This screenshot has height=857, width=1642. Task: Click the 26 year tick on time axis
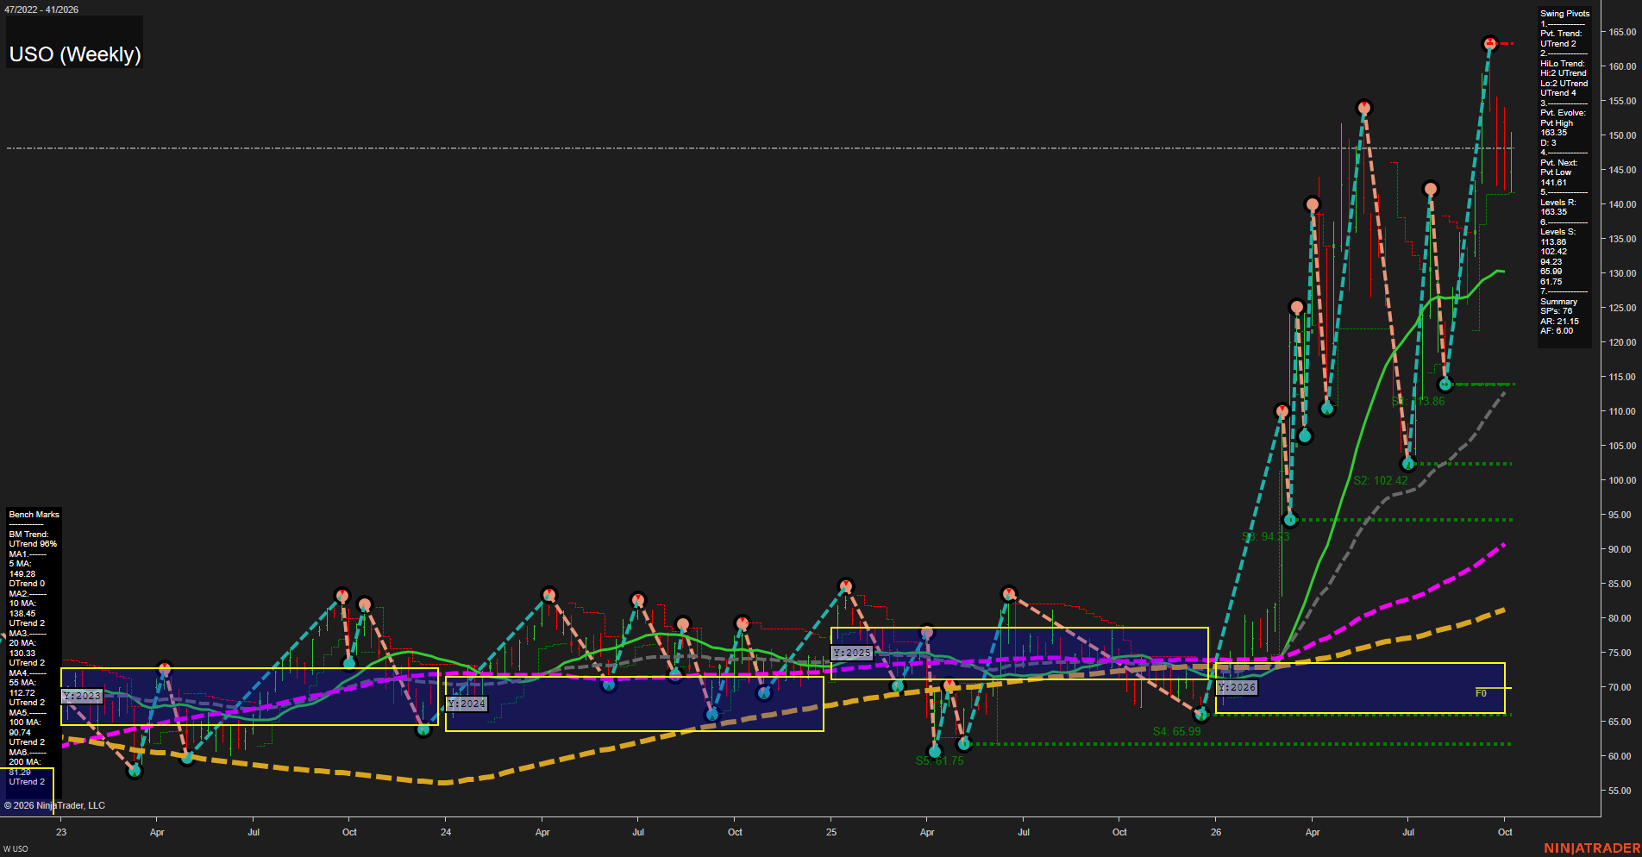pos(1216,832)
